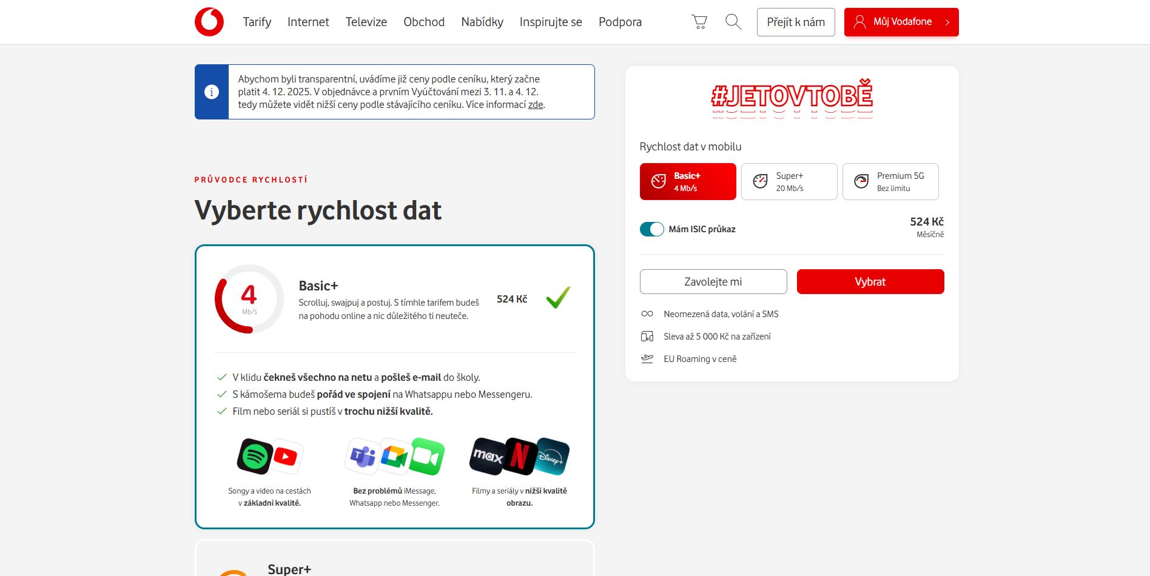Click the device discount icon
1150x576 pixels.
click(x=647, y=337)
